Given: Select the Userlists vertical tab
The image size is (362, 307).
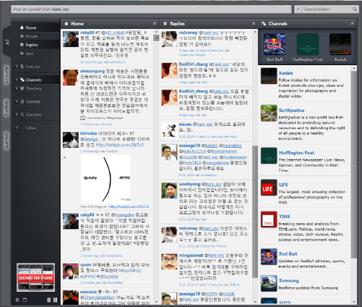Looking at the screenshot, I should 7,108.
